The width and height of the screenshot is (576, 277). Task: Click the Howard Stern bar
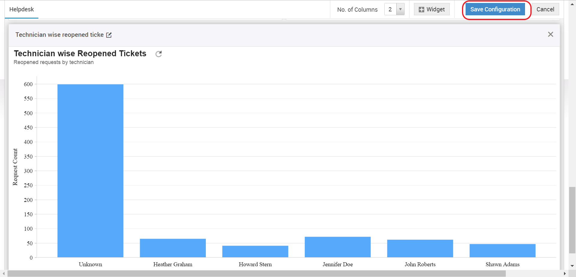coord(255,251)
